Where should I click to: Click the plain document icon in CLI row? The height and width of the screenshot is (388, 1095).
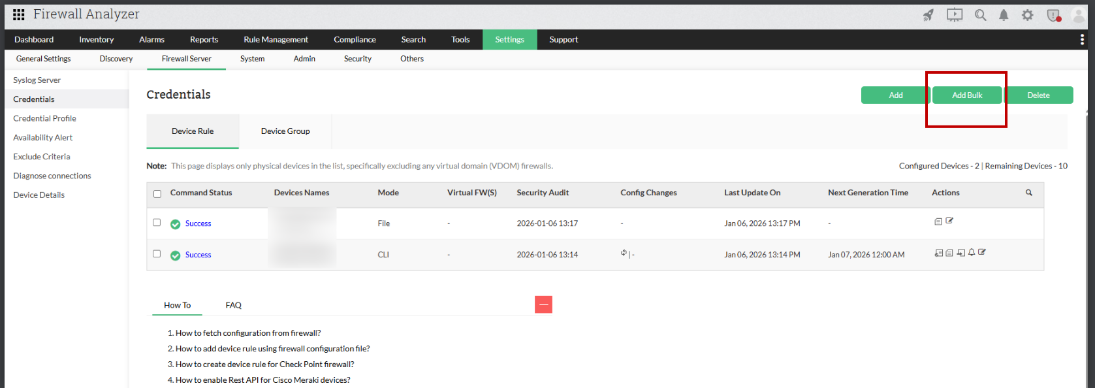(x=949, y=253)
